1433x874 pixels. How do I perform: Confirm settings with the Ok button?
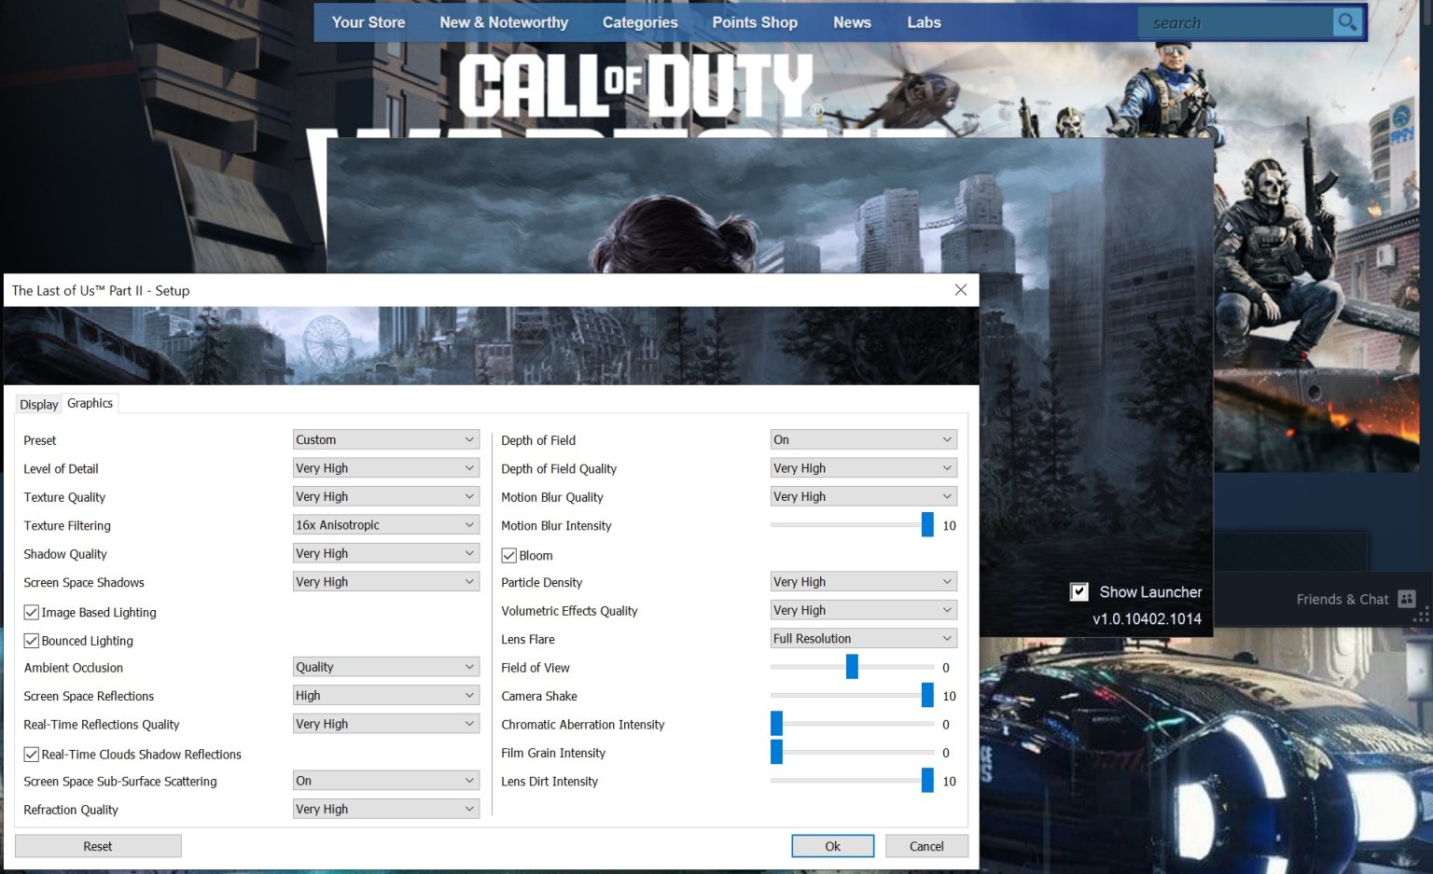(832, 846)
